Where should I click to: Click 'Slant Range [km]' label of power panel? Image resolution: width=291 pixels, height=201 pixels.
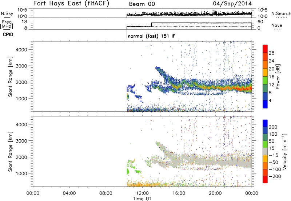point(10,77)
